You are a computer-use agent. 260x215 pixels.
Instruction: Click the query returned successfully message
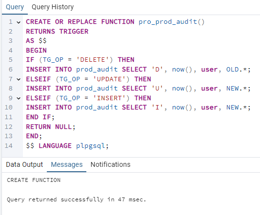[77, 199]
